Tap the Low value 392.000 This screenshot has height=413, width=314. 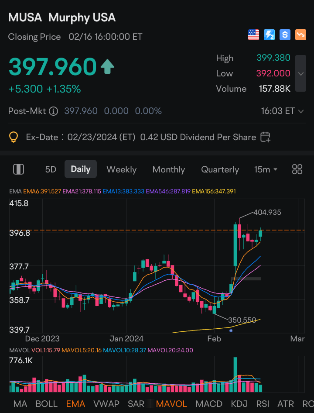pos(273,73)
